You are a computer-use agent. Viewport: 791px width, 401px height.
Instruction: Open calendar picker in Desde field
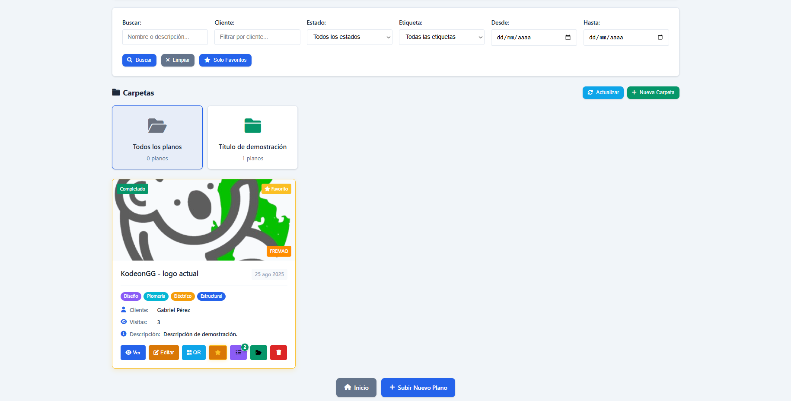tap(568, 38)
